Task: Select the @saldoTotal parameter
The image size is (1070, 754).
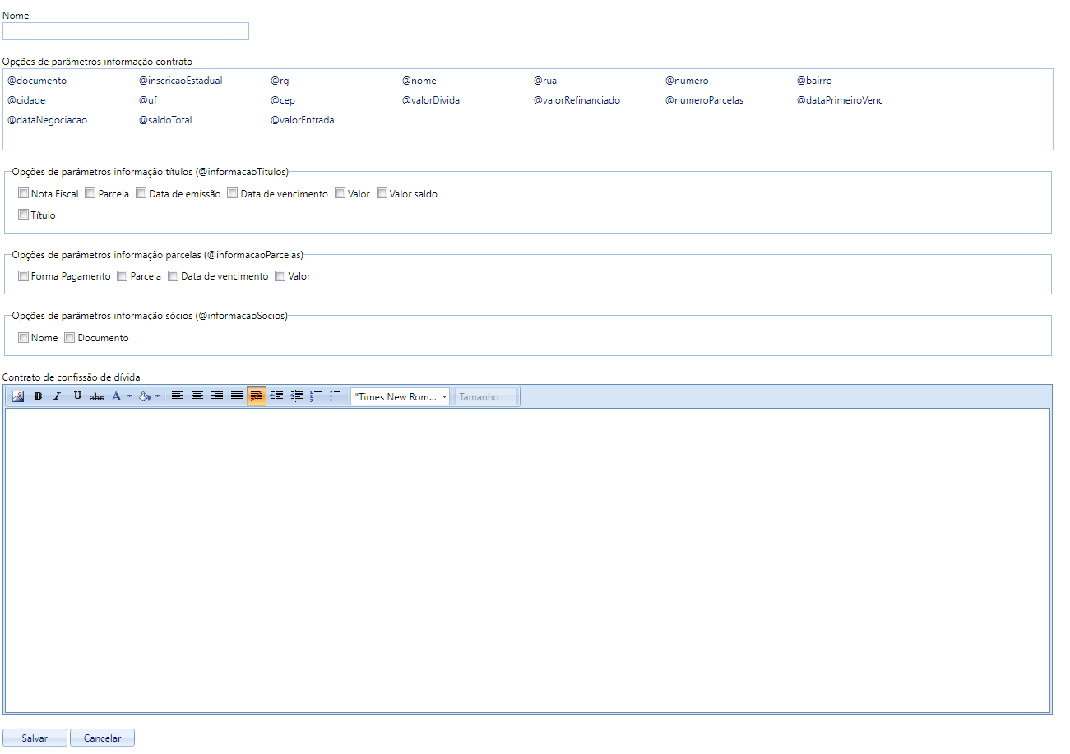Action: pos(165,120)
